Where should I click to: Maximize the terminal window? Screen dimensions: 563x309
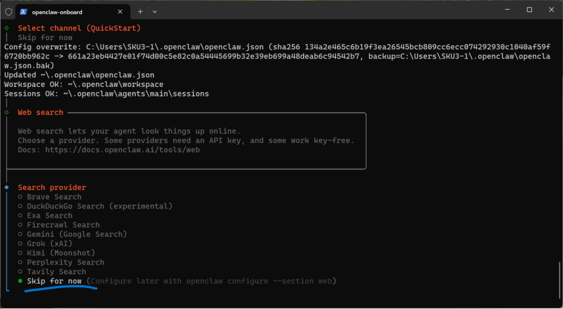coord(529,10)
